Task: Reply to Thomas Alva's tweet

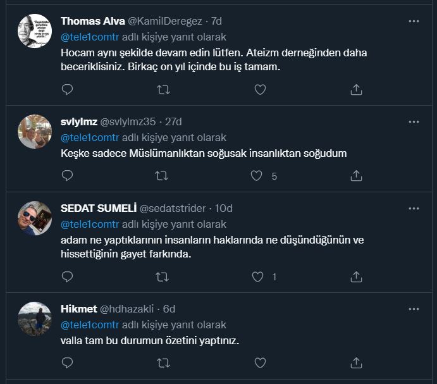Action: click(68, 90)
